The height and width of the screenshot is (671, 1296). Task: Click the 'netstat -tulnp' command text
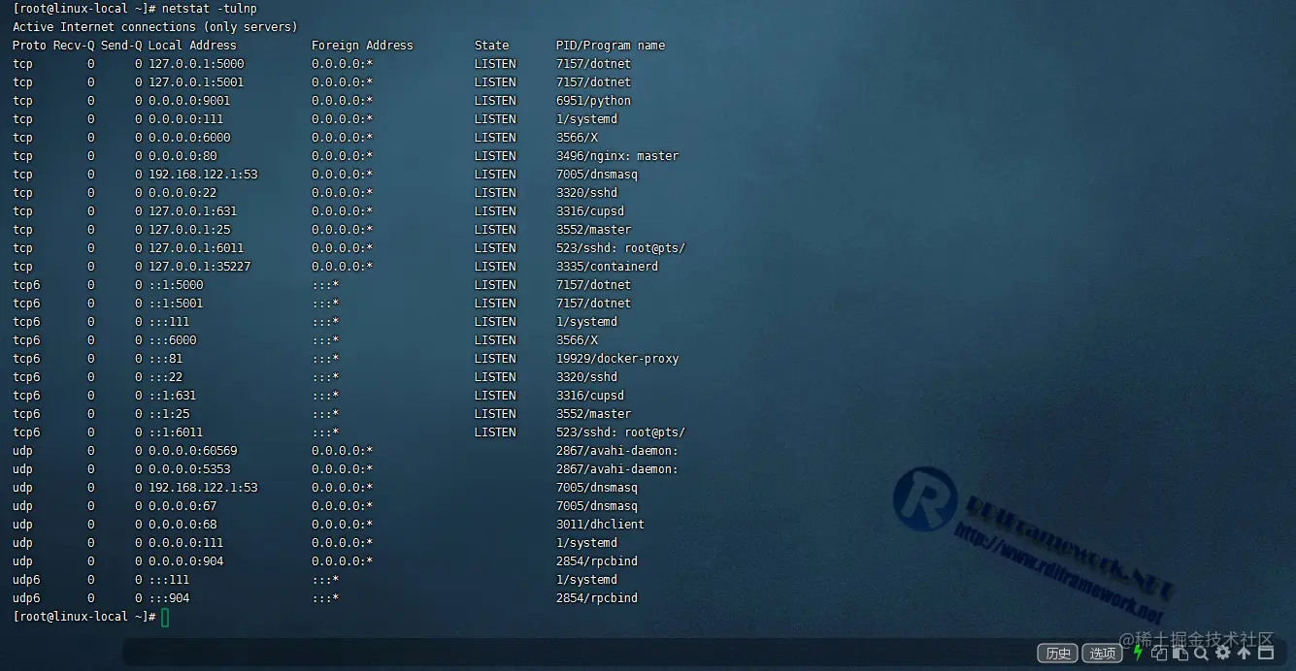pyautogui.click(x=210, y=9)
